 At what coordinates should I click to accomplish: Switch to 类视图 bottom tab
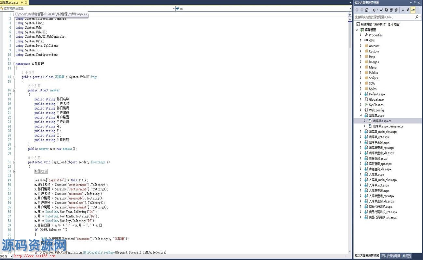point(406,256)
